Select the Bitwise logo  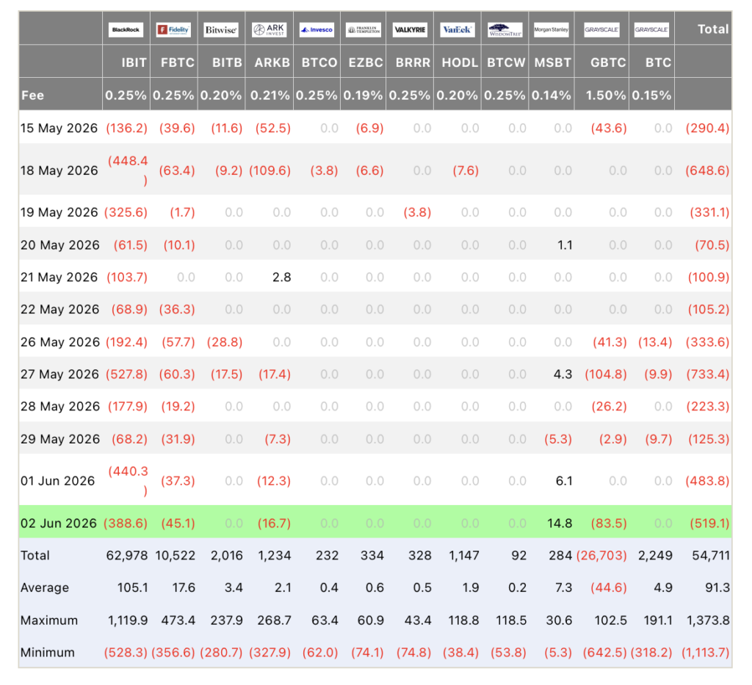coord(220,29)
